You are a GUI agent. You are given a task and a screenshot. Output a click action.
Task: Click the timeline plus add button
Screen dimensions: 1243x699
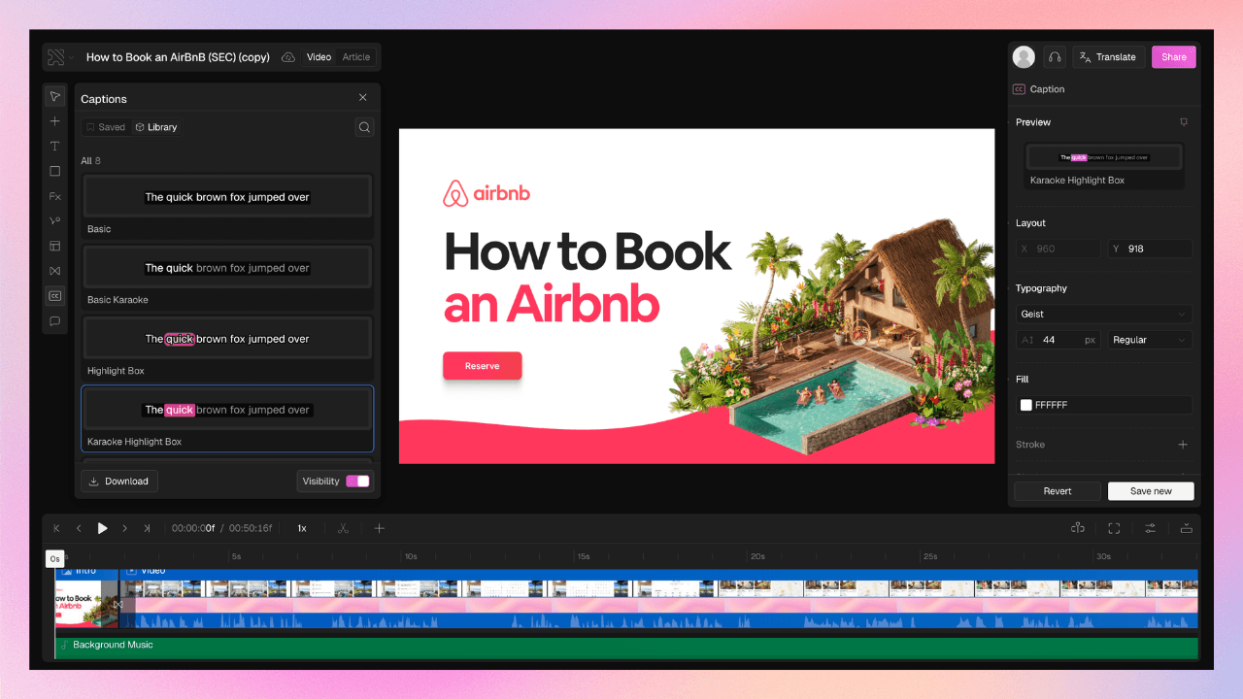(380, 528)
